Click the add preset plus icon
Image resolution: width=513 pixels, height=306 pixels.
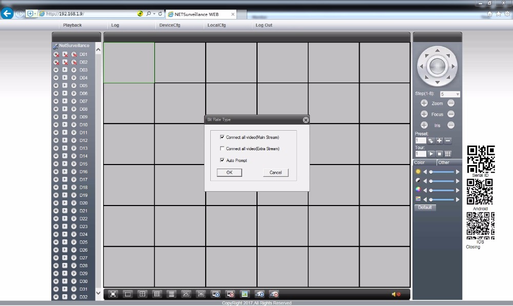tap(439, 140)
